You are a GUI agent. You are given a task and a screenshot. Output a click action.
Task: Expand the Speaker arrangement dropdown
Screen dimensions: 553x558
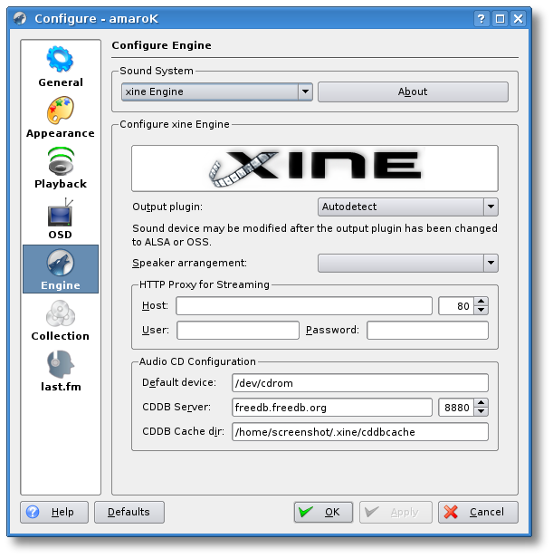[491, 263]
